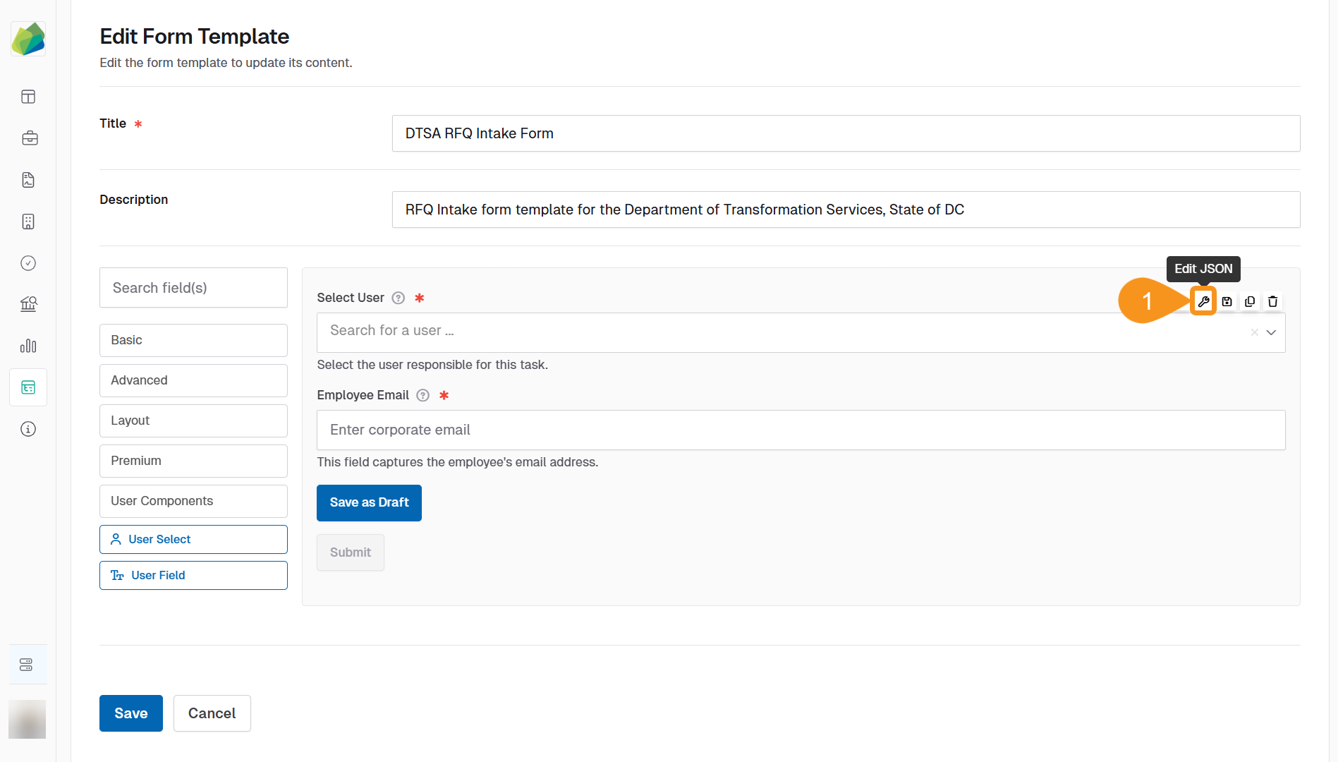Click the Save as Draft button

(369, 502)
